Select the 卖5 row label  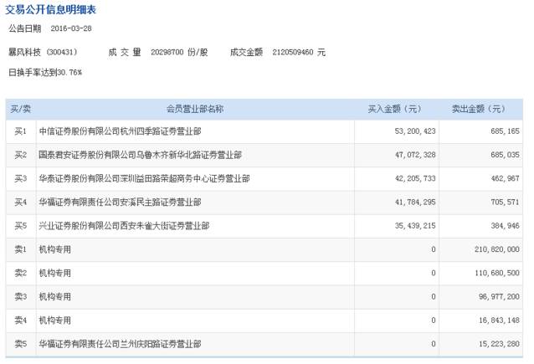tap(20, 344)
